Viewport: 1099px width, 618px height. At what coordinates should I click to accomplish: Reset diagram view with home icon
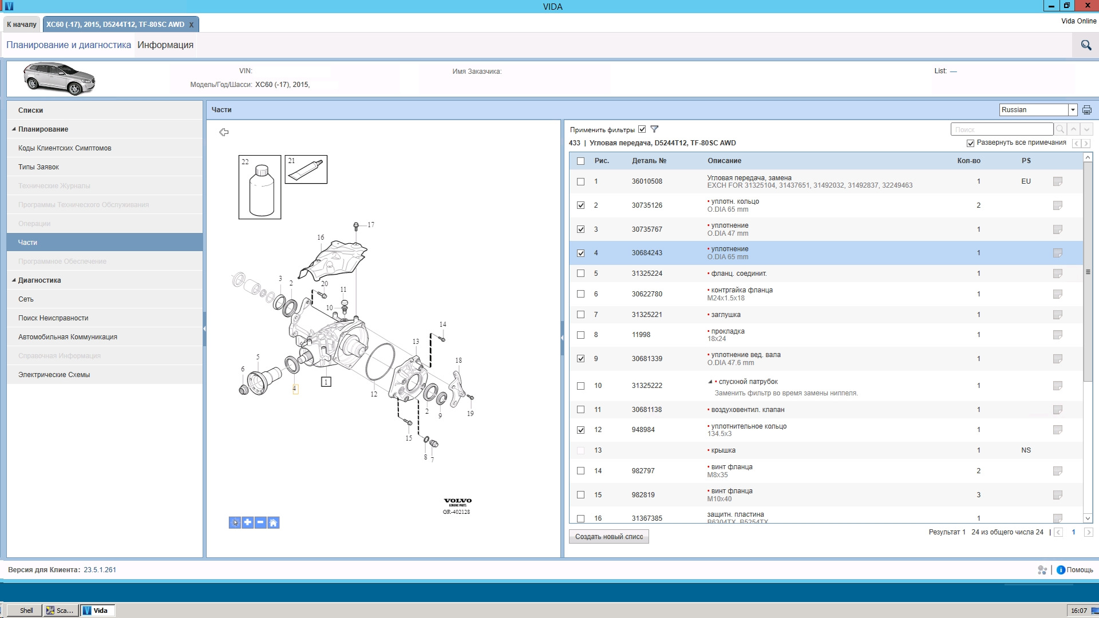click(274, 522)
